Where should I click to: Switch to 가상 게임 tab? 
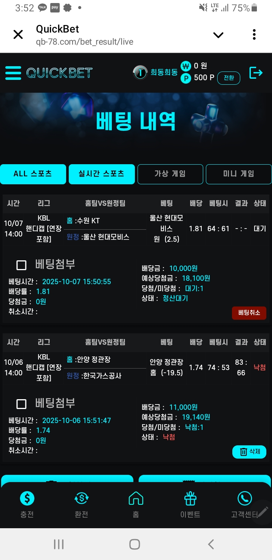(x=170, y=174)
